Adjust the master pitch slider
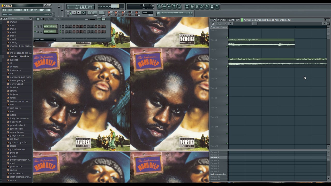Screen dimensions: 331x186 pos(62,10)
